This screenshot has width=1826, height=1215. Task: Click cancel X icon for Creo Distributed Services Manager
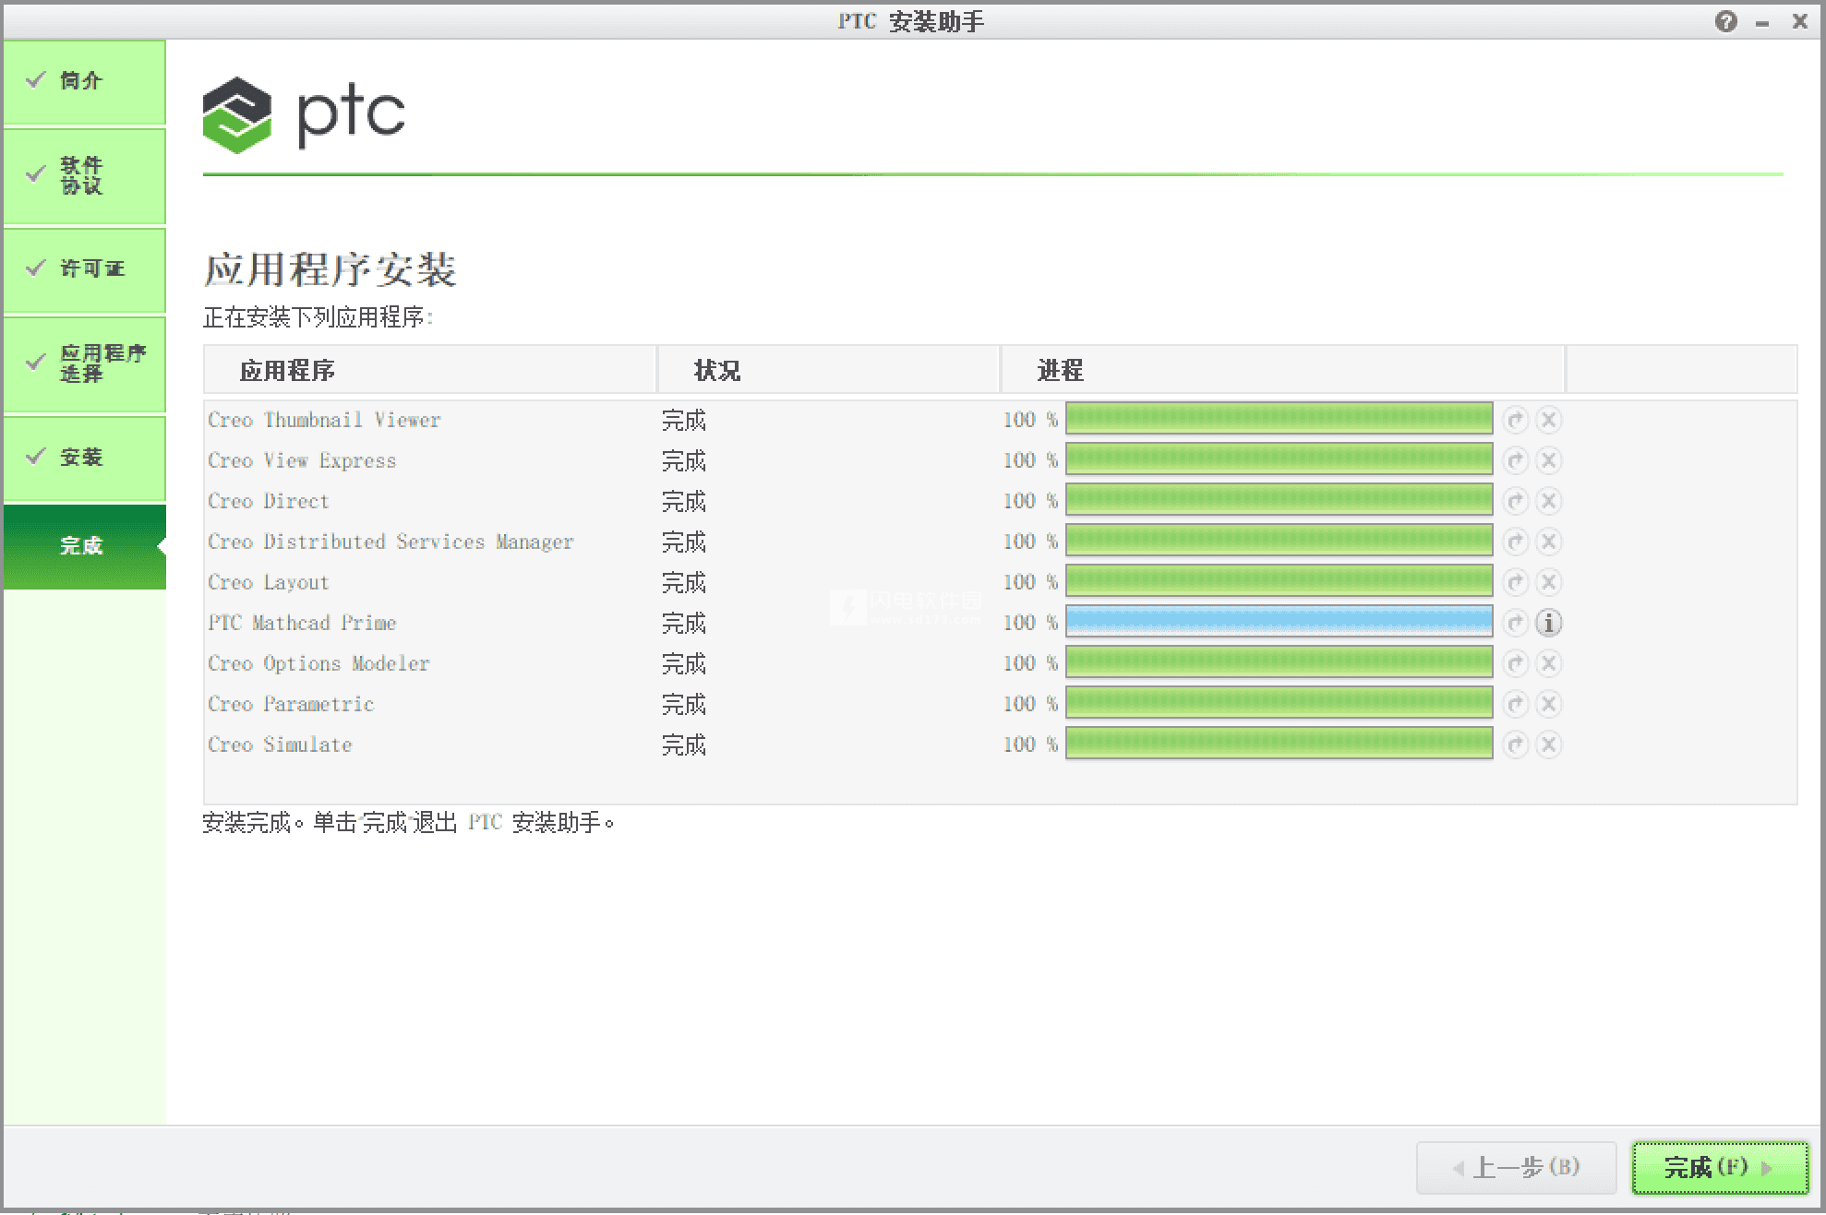click(1549, 542)
